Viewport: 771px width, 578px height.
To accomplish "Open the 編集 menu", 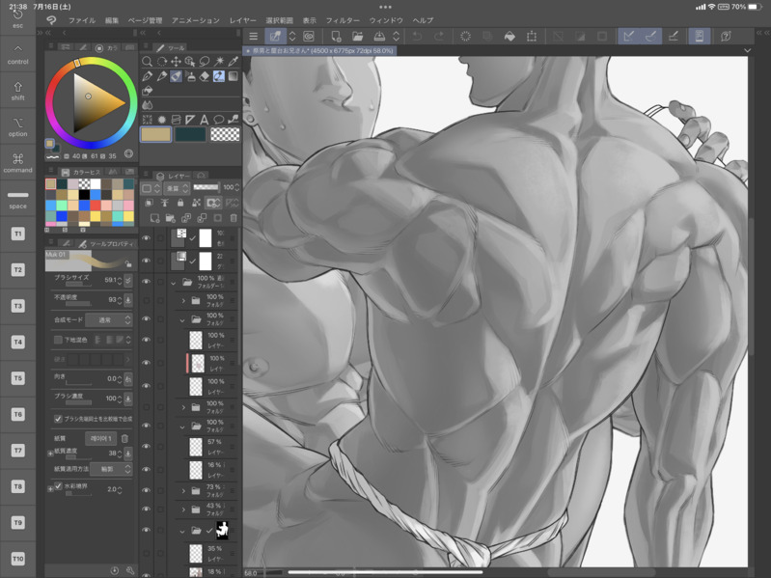I will 112,20.
